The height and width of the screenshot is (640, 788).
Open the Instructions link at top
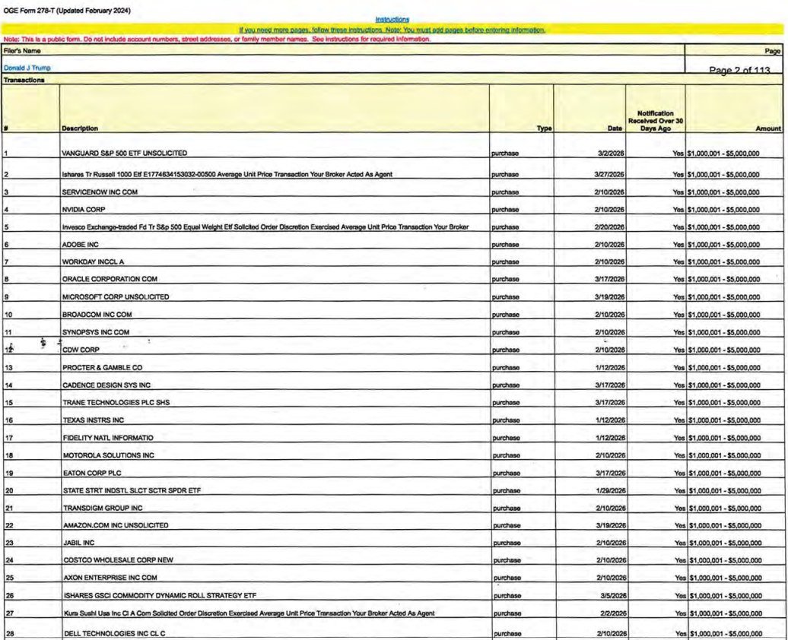tap(392, 20)
